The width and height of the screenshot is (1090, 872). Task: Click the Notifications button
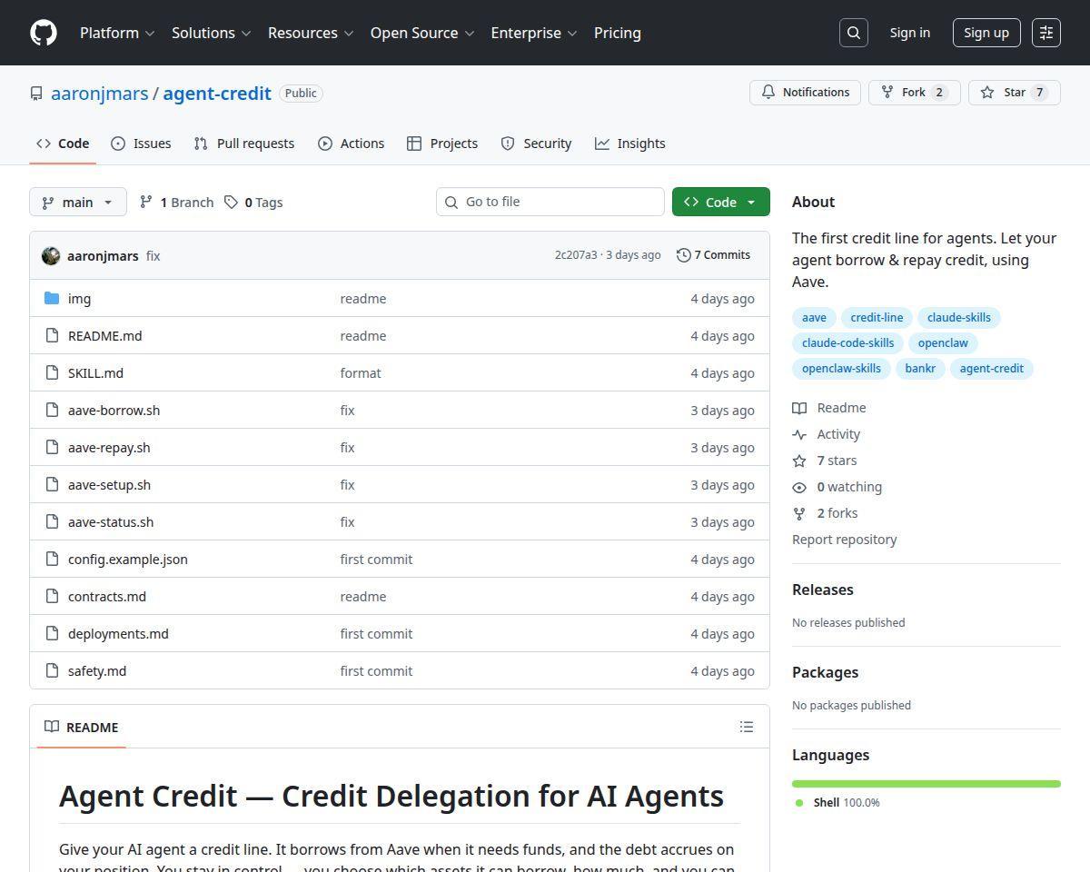click(805, 93)
